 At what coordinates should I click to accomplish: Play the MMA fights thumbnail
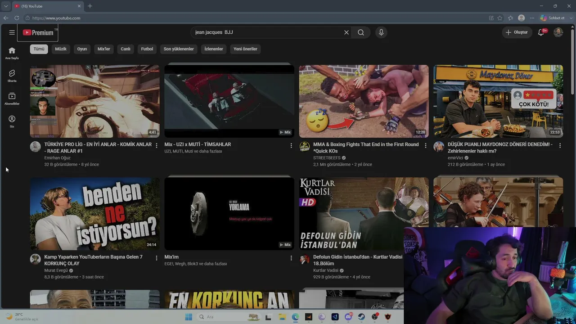[x=364, y=101]
